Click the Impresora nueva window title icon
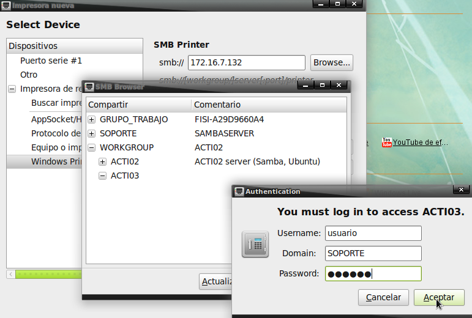Screen dimensions: 472x318 click(x=6, y=6)
